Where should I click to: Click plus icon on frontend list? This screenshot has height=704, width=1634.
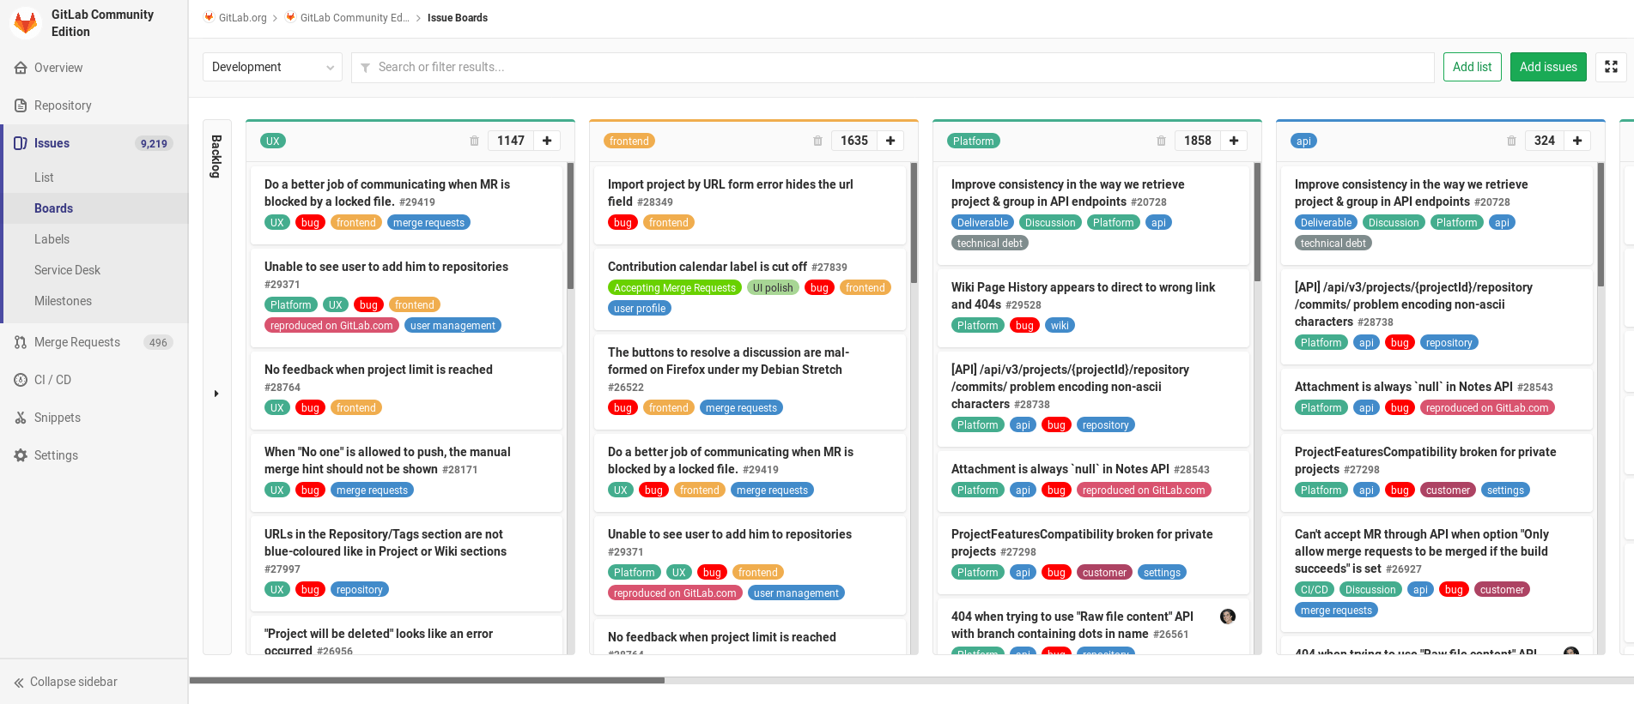click(890, 141)
